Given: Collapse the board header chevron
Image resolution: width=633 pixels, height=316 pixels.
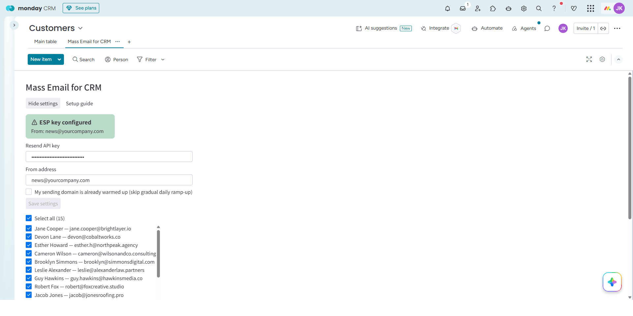Looking at the screenshot, I should 618,60.
